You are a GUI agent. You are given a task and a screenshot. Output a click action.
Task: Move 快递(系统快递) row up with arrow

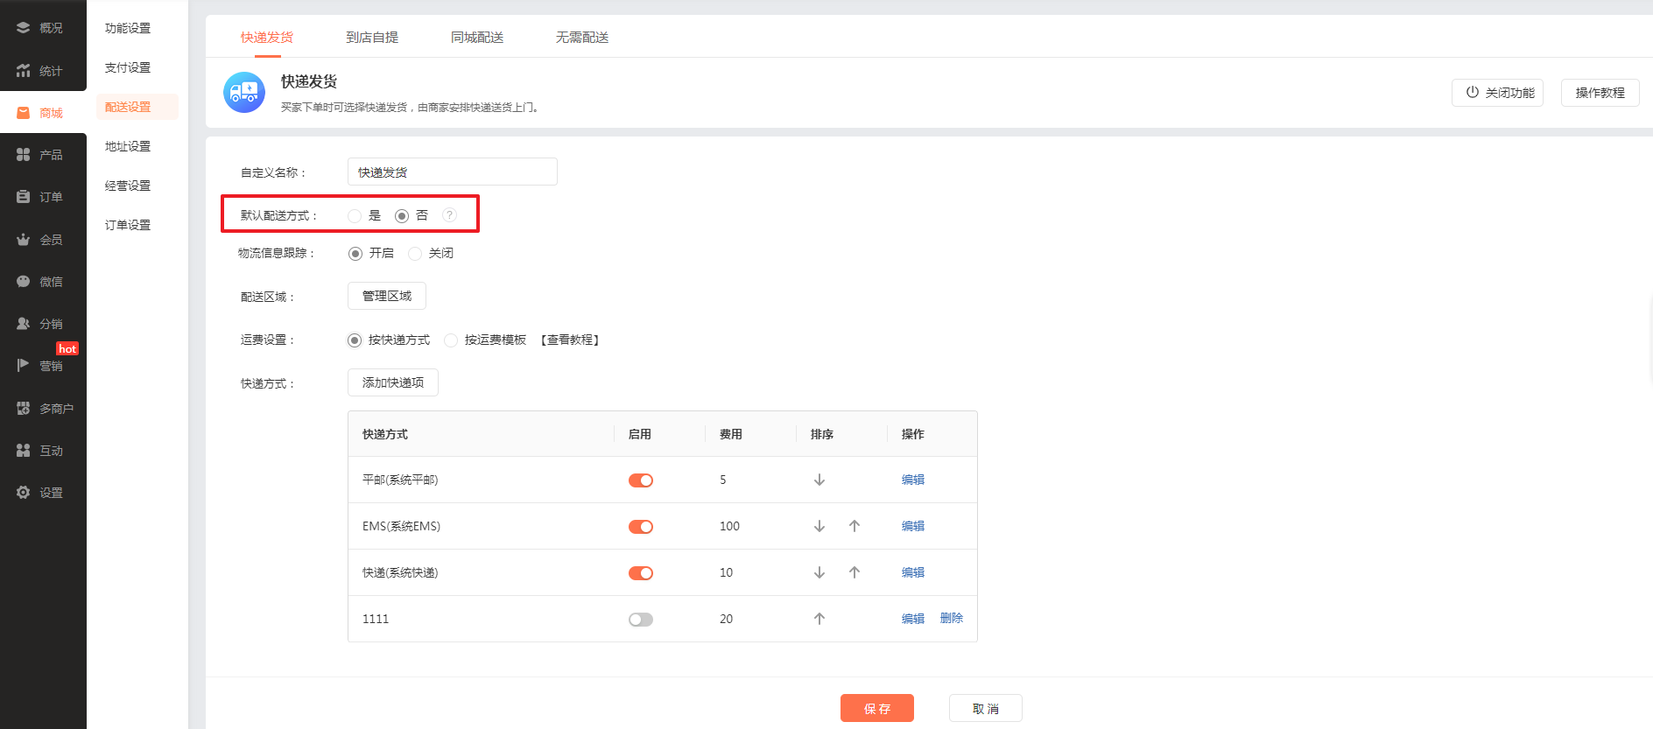coord(855,572)
